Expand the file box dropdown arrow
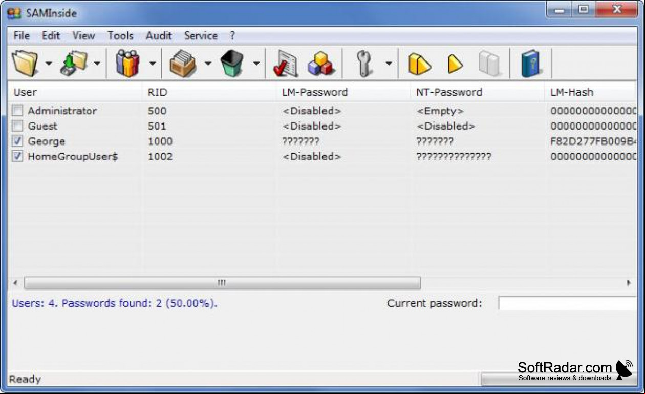Screen dimensions: 645x394 tap(208, 64)
